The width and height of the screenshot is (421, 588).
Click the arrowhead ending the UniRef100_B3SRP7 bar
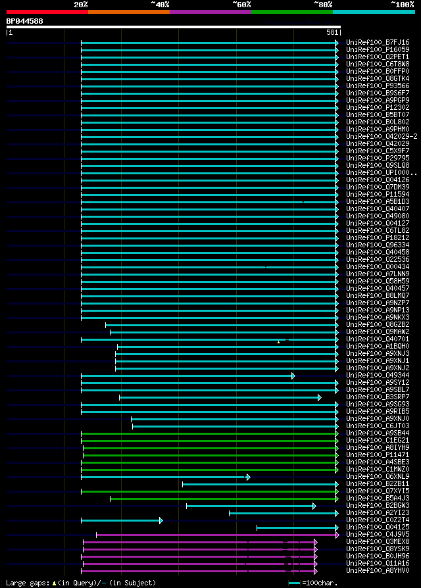point(320,397)
